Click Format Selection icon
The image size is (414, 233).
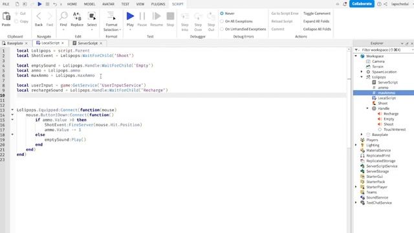[111, 16]
